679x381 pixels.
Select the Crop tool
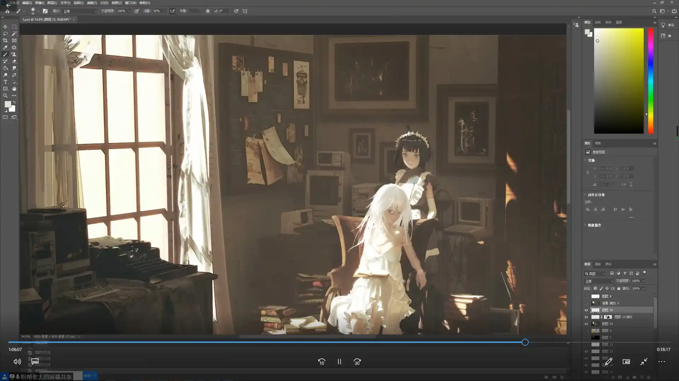(x=5, y=41)
